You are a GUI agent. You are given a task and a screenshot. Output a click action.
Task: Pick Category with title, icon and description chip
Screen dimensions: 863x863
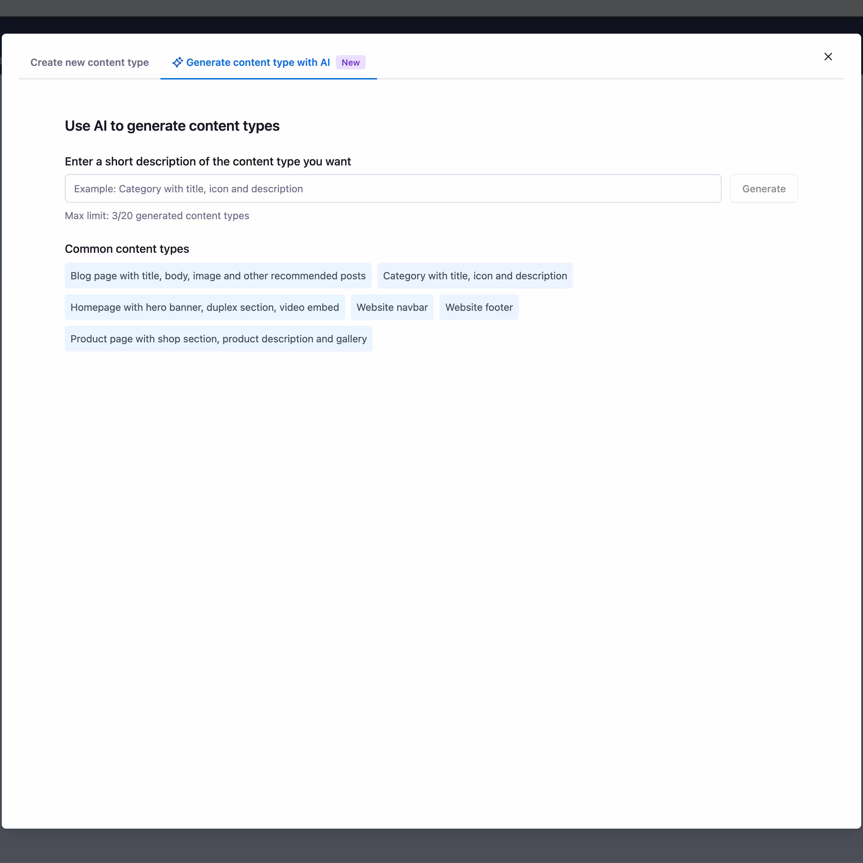point(475,276)
